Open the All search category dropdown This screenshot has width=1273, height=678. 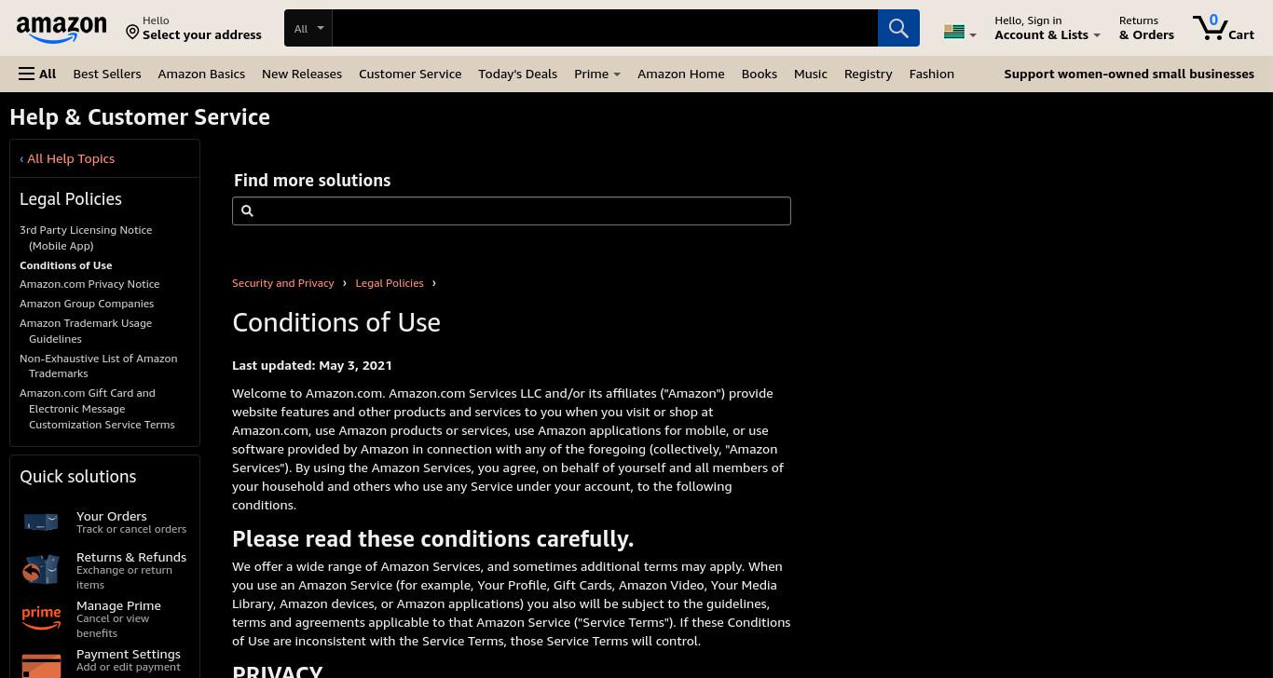click(308, 28)
